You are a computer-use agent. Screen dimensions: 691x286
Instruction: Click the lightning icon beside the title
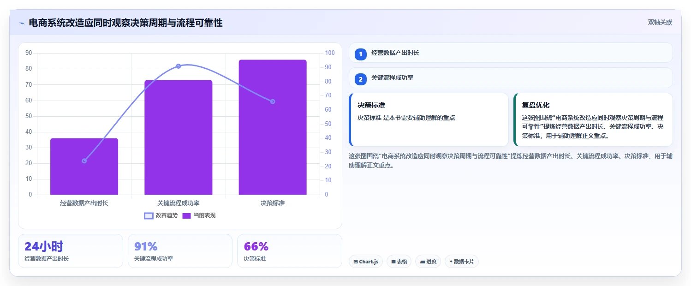pyautogui.click(x=22, y=23)
